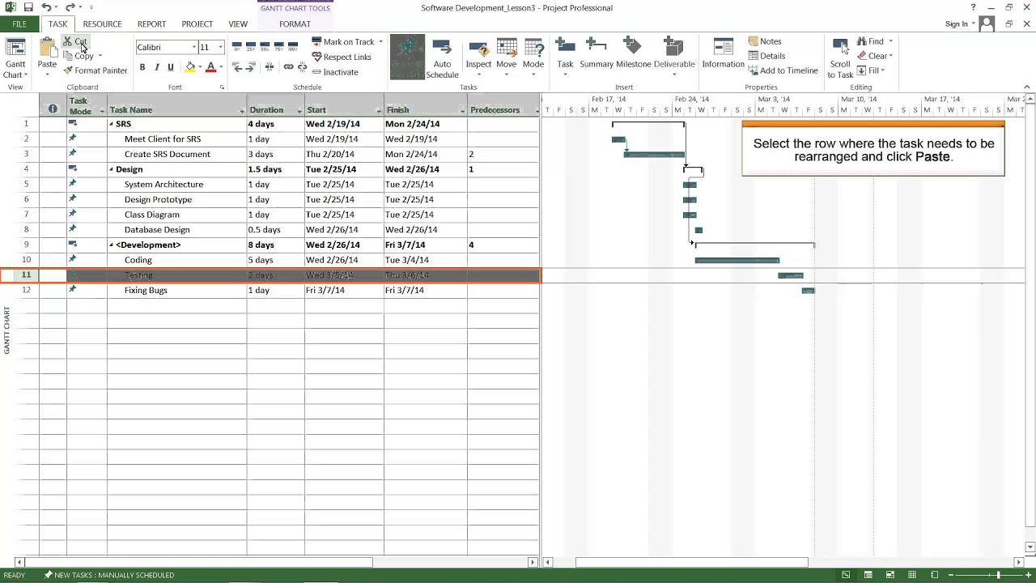Toggle Respect Links option
The width and height of the screenshot is (1036, 583).
[342, 57]
